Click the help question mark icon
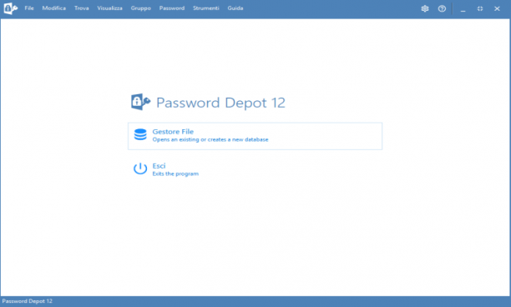 (442, 9)
